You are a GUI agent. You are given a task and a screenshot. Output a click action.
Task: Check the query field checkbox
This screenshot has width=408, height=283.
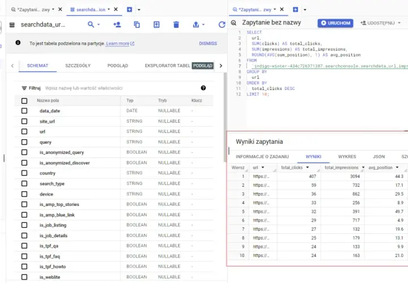pyautogui.click(x=24, y=142)
